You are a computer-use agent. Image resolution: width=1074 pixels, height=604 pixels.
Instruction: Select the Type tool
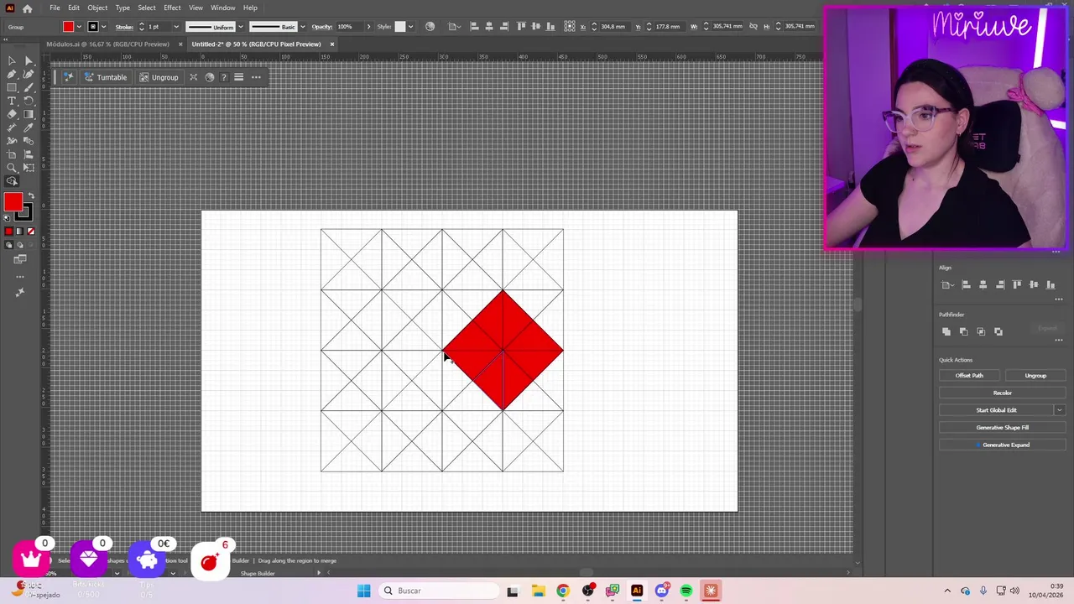point(12,101)
